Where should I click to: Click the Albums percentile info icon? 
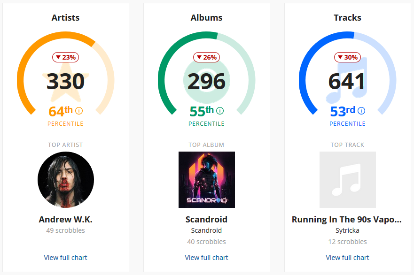pyautogui.click(x=219, y=111)
